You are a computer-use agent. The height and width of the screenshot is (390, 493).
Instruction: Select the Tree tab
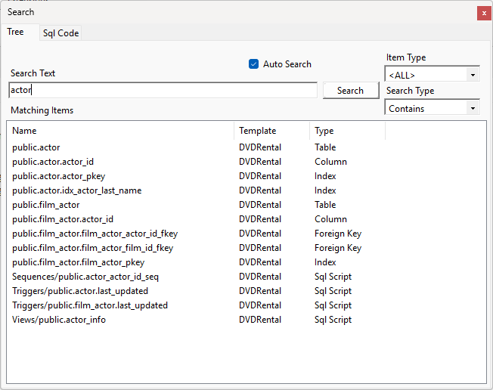[16, 32]
